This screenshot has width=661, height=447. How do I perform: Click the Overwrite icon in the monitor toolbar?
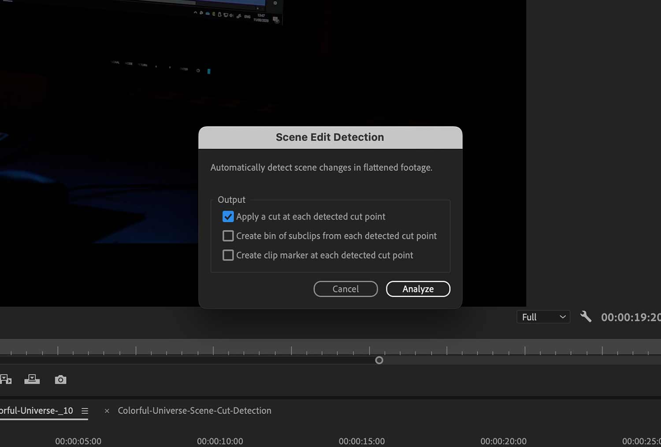[x=32, y=379]
